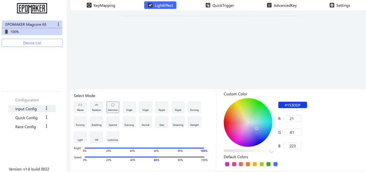
Task: Open the Input Config options menu
Action: pos(46,109)
